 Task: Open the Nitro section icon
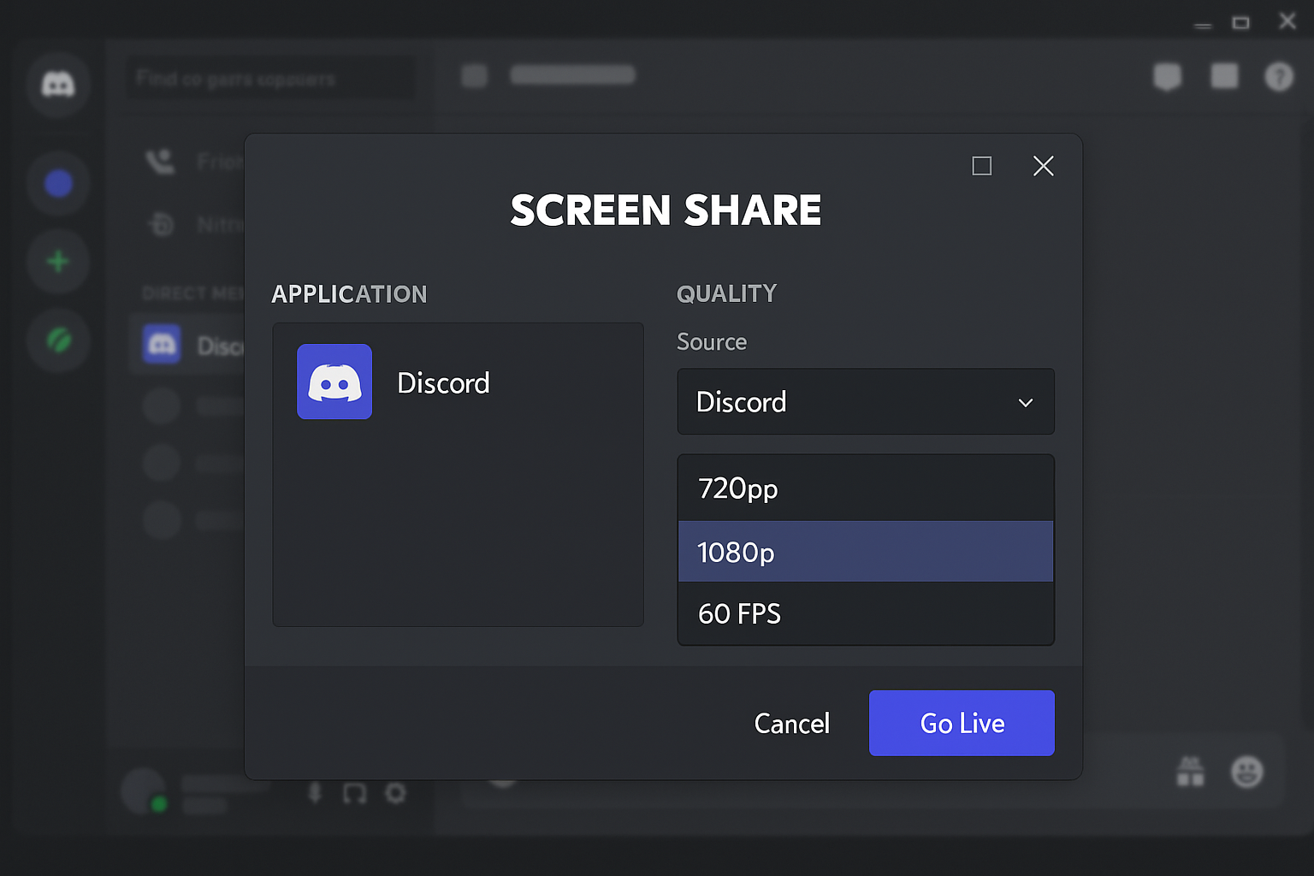pyautogui.click(x=161, y=224)
